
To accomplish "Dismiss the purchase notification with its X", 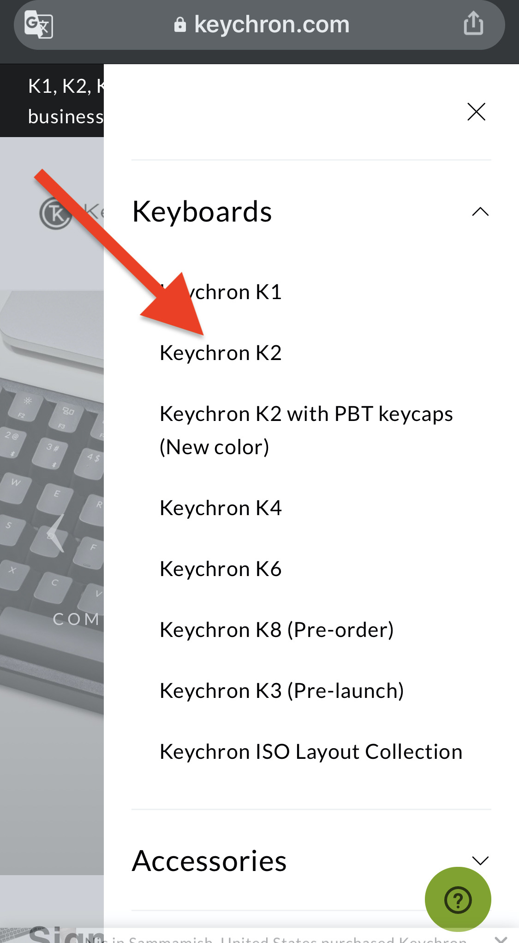I will coord(501,939).
